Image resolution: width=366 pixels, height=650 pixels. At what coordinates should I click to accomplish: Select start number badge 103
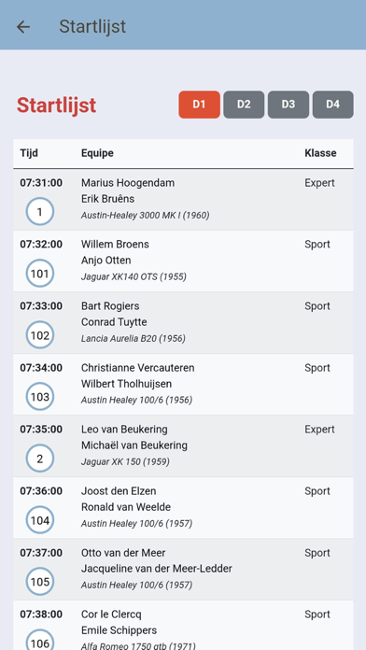click(40, 397)
